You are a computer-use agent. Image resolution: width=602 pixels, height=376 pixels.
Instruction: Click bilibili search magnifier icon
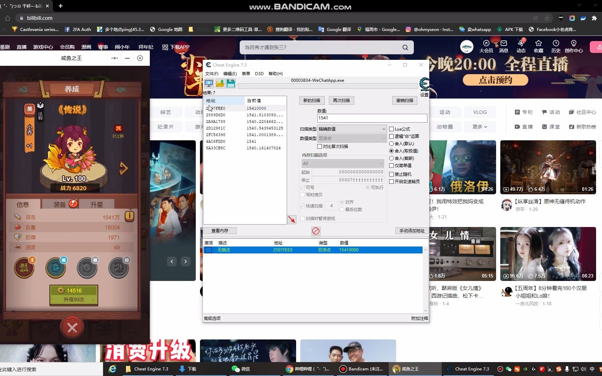tap(405, 47)
